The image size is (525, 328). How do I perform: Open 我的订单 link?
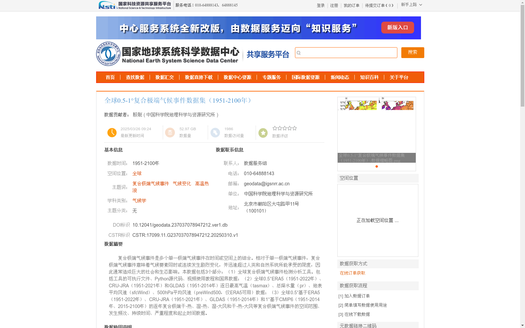pyautogui.click(x=351, y=6)
